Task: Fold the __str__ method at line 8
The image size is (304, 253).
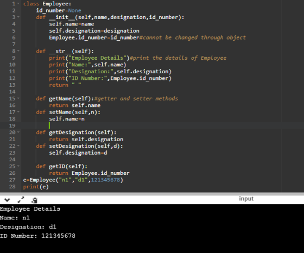Action: (18, 51)
